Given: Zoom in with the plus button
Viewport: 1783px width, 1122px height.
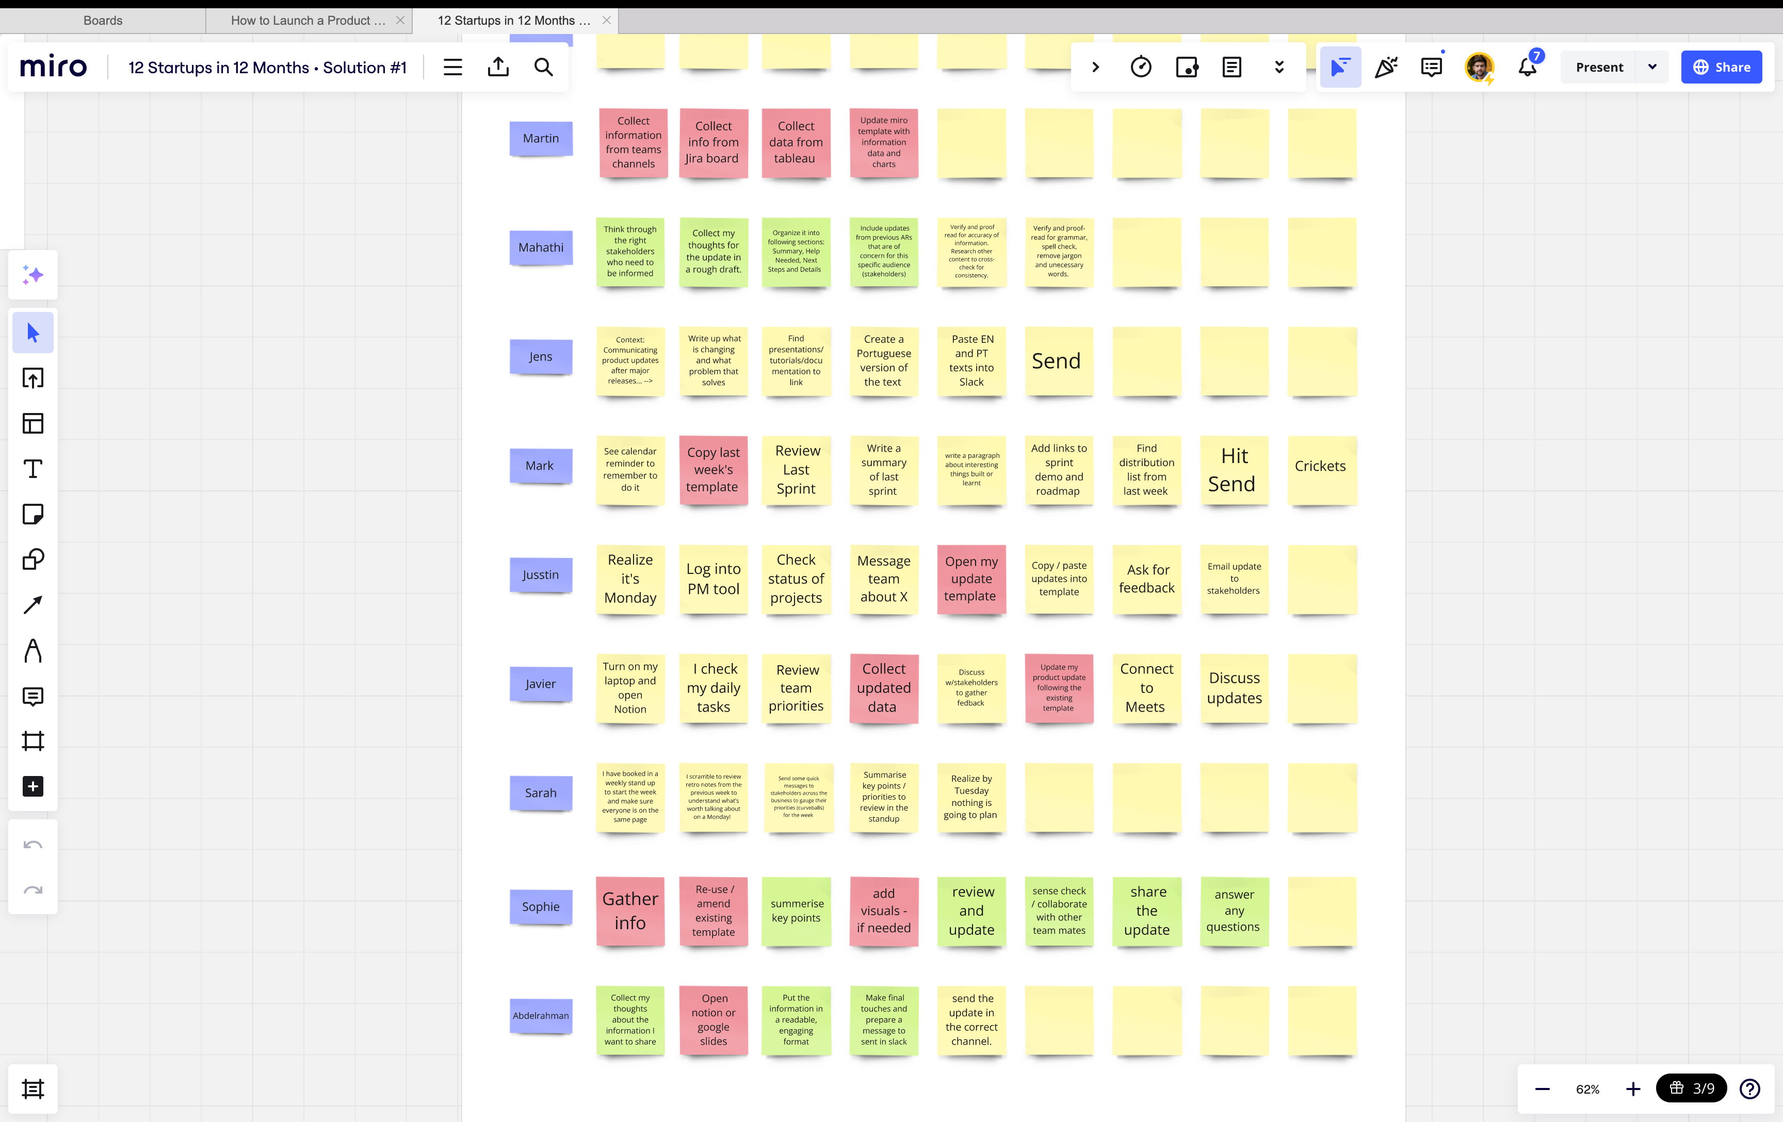Looking at the screenshot, I should 1633,1088.
